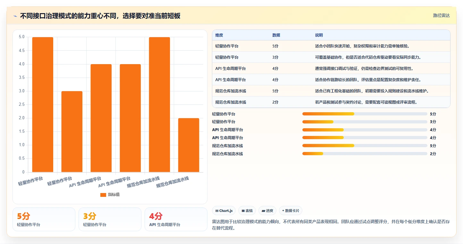Click the 0.5 label on the y-axis
Screen dimensions: 463x244
21,158
